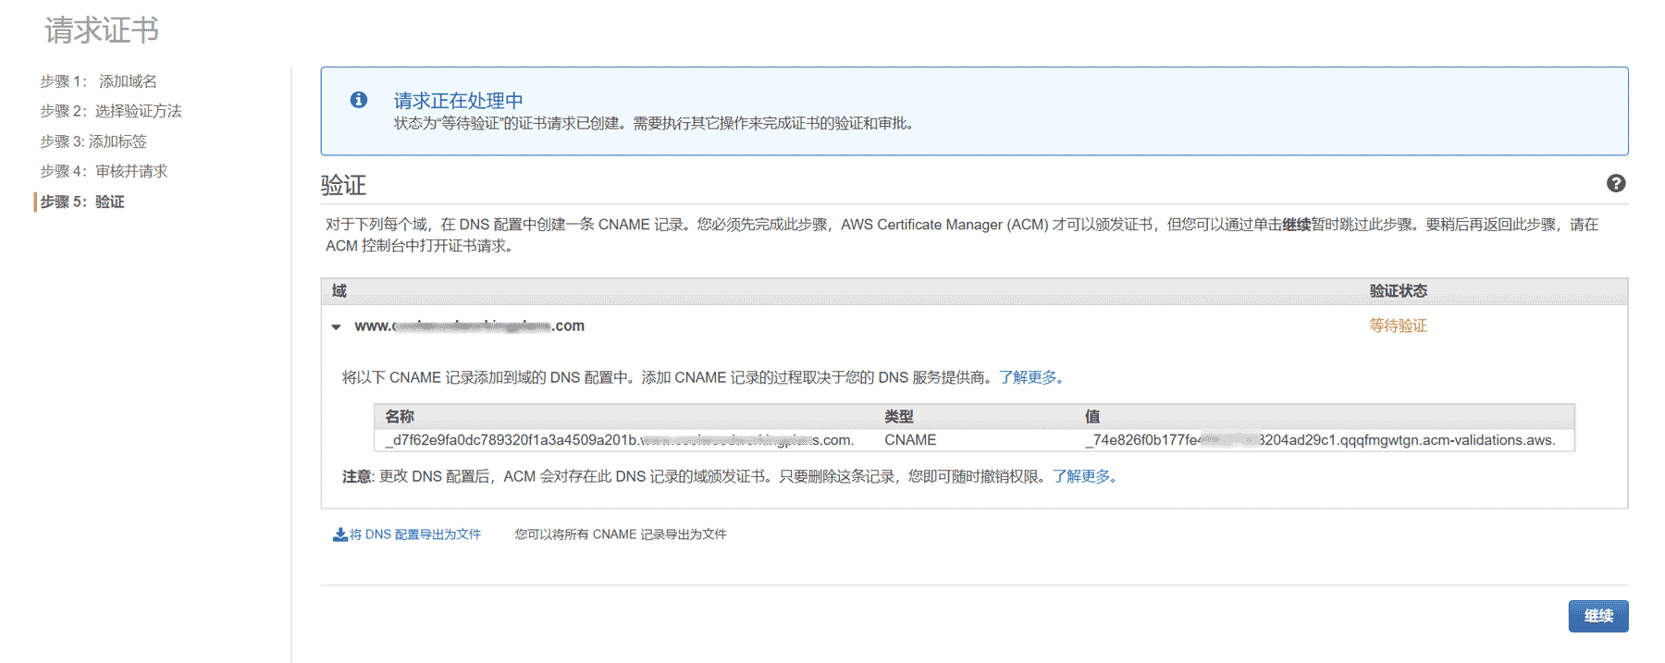Click the CNAME type cell
Viewport: 1665px width, 663px height.
tap(910, 440)
